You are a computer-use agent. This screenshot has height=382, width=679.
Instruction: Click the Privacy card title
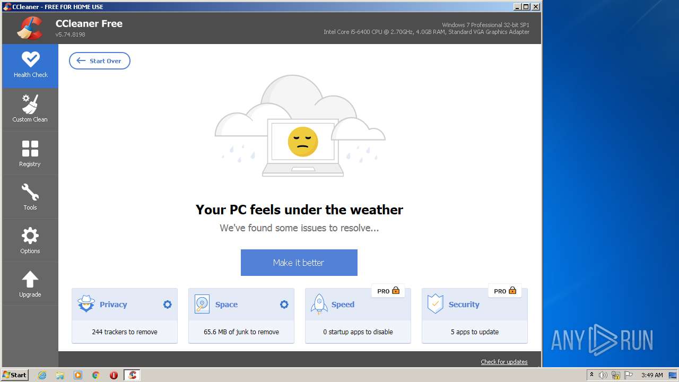(x=113, y=305)
